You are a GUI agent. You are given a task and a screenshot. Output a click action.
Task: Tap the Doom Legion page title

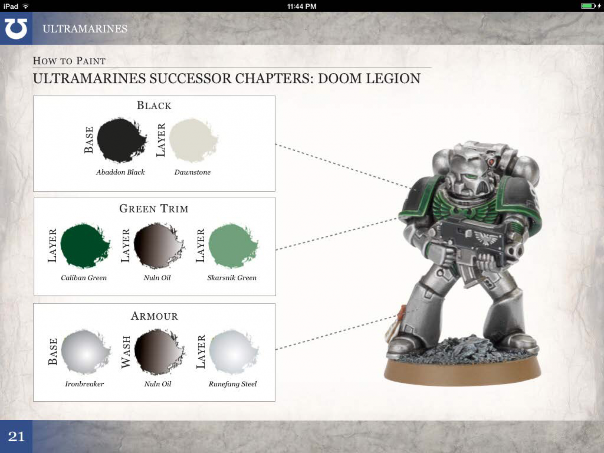[226, 79]
